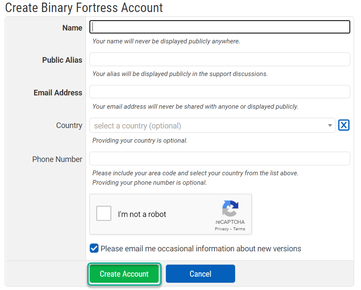Click the Name field label
The image size is (361, 290).
tap(72, 27)
